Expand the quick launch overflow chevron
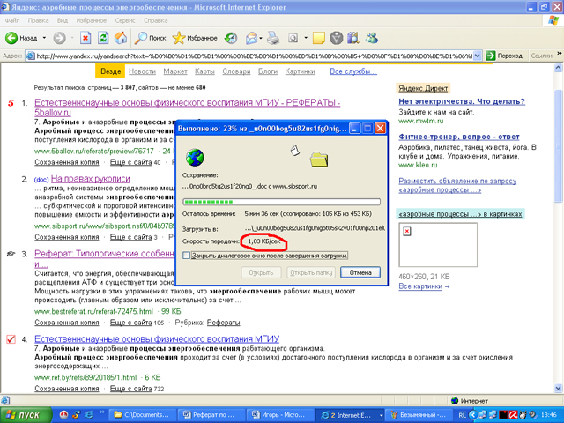The width and height of the screenshot is (564, 423). click(x=102, y=412)
